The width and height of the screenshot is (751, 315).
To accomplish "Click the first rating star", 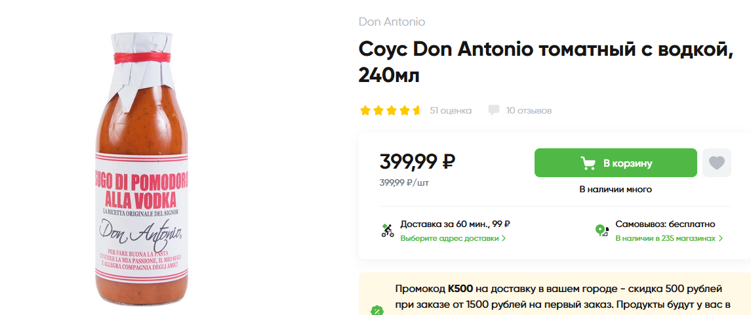I will [365, 110].
